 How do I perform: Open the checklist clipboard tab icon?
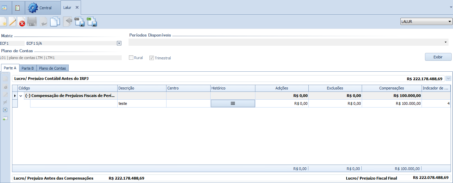17,8
